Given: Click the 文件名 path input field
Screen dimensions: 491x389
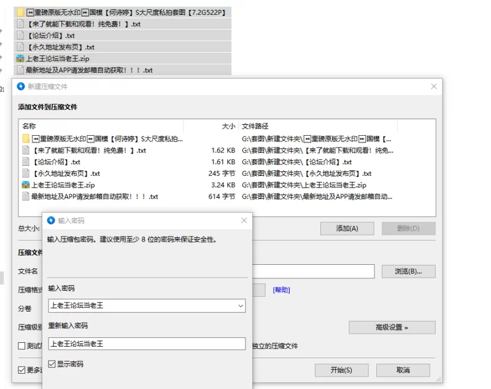Looking at the screenshot, I should point(313,272).
